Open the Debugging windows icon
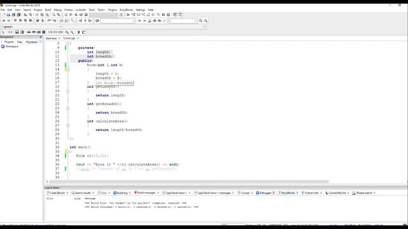 pyautogui.click(x=175, y=15)
